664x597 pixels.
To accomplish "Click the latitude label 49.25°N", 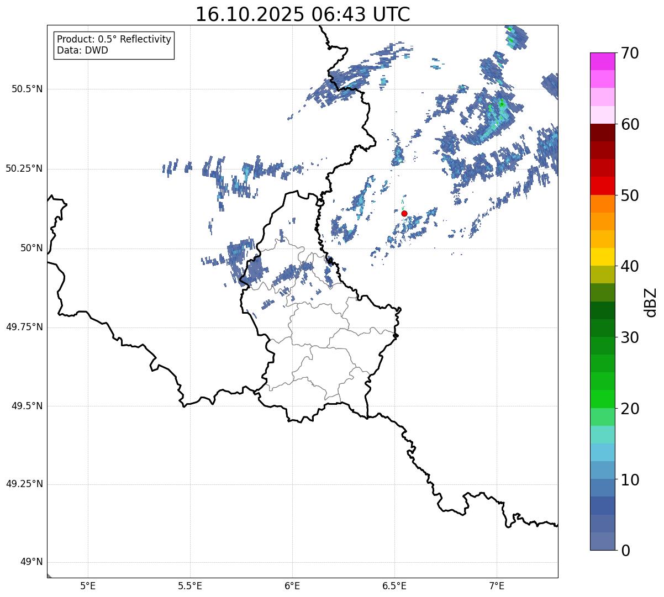I will click(24, 484).
